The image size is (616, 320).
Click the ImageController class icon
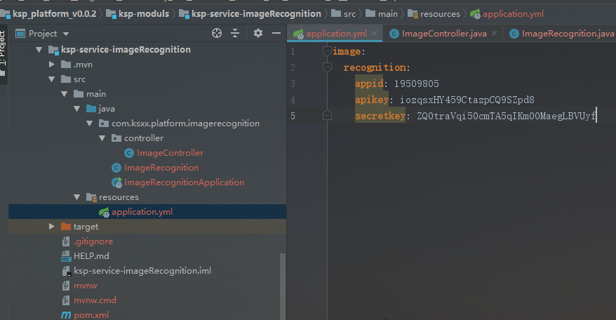pos(129,153)
